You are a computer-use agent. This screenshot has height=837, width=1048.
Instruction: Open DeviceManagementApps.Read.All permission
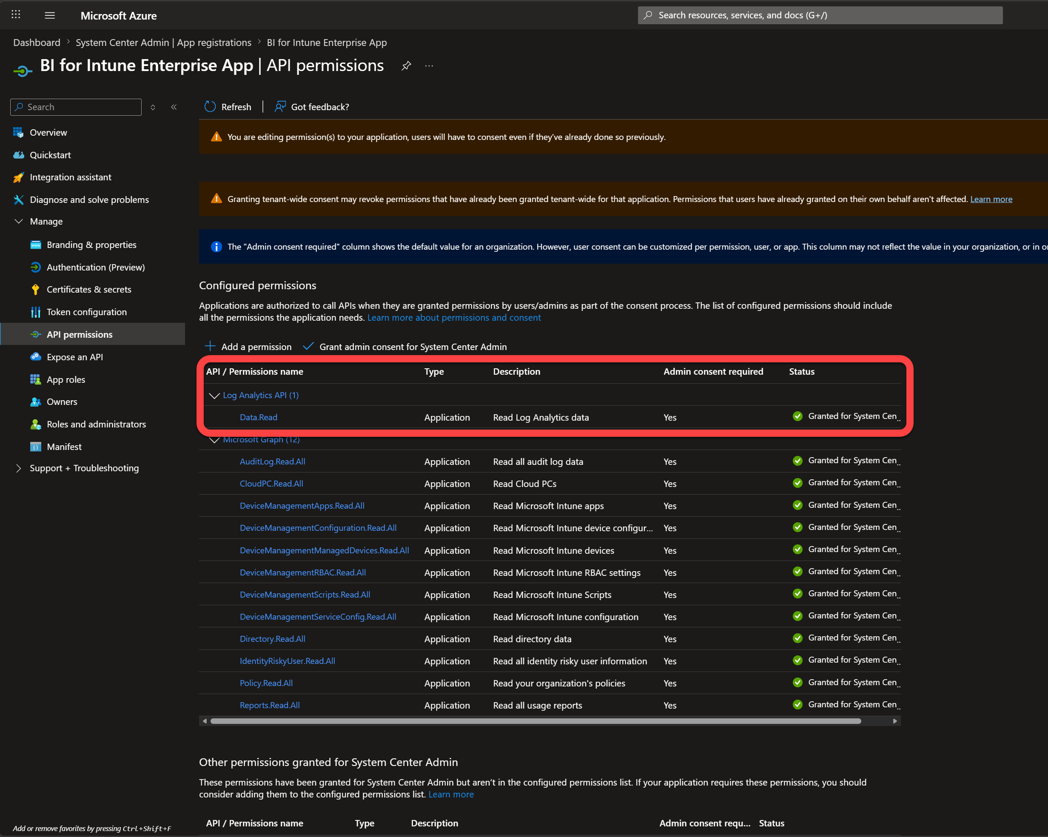tap(302, 506)
